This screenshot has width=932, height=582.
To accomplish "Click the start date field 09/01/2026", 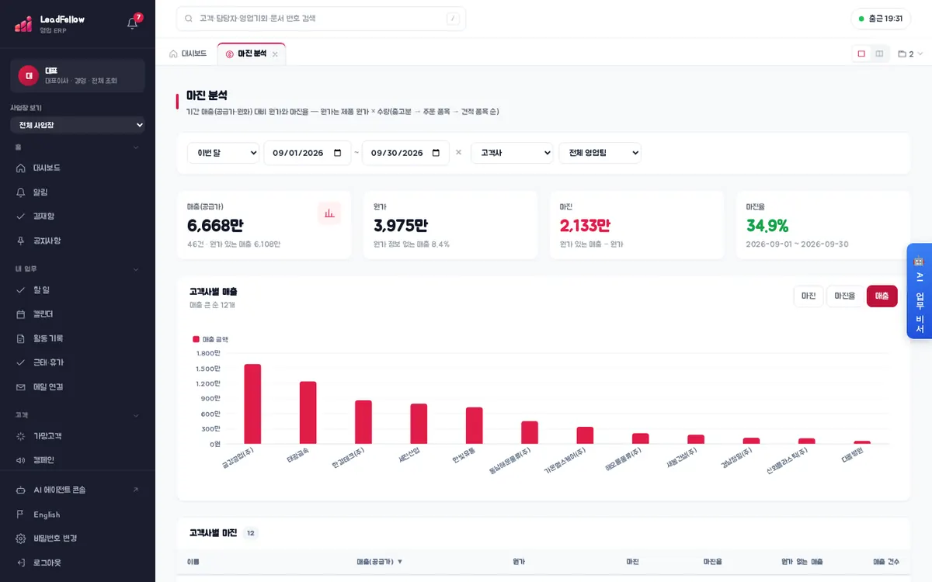I will pos(307,153).
